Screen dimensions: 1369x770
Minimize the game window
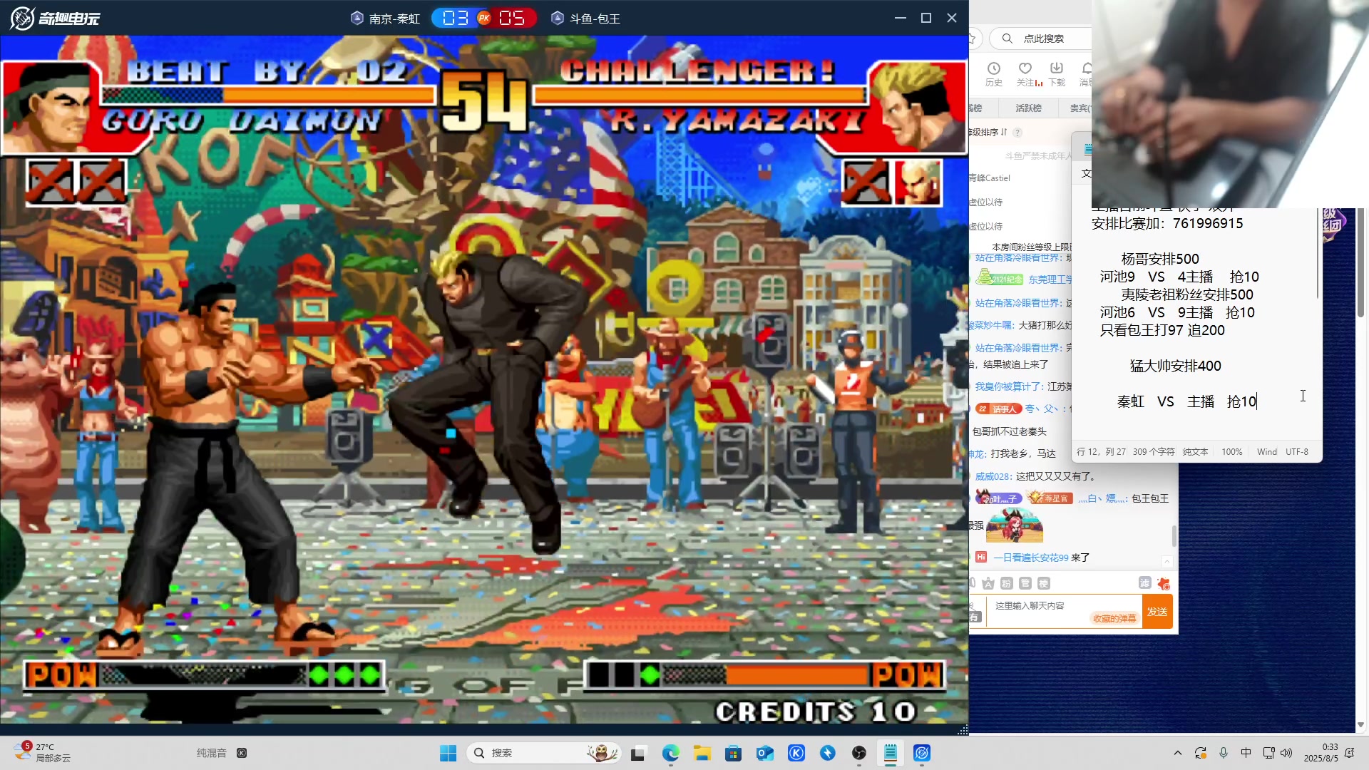pyautogui.click(x=901, y=18)
